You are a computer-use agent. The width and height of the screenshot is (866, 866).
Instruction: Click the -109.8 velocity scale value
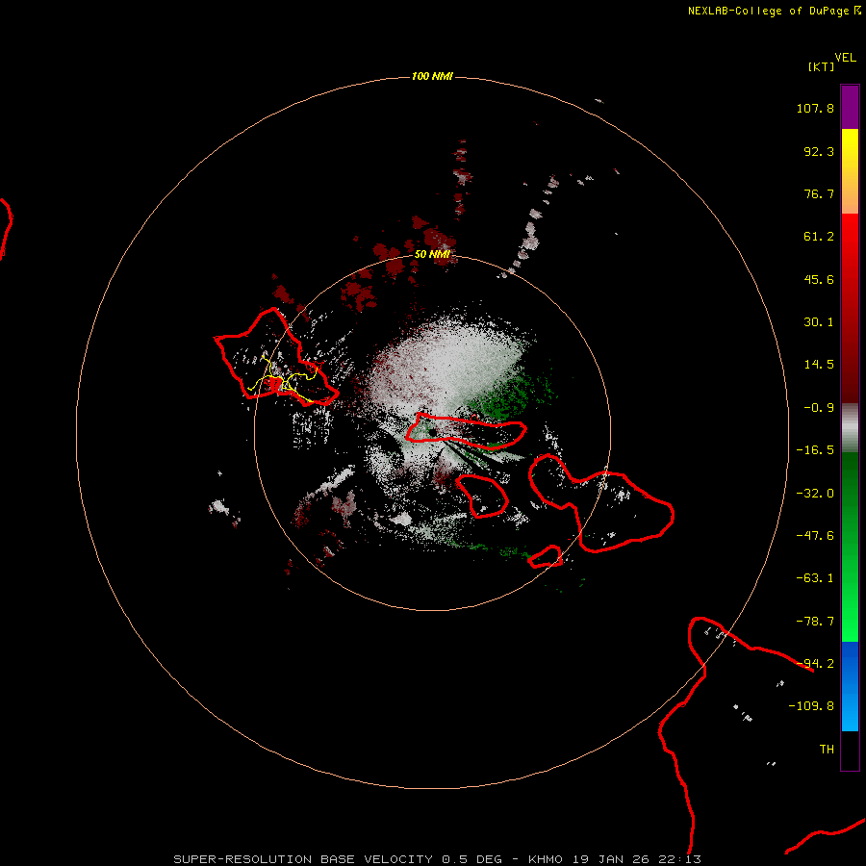(x=811, y=706)
